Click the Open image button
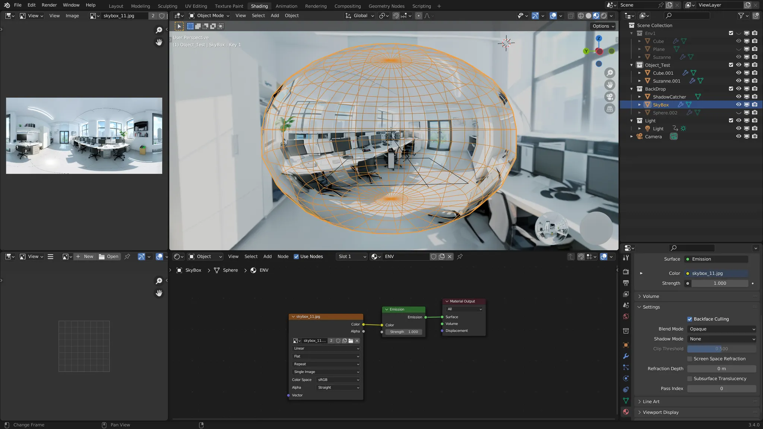 [x=108, y=257]
